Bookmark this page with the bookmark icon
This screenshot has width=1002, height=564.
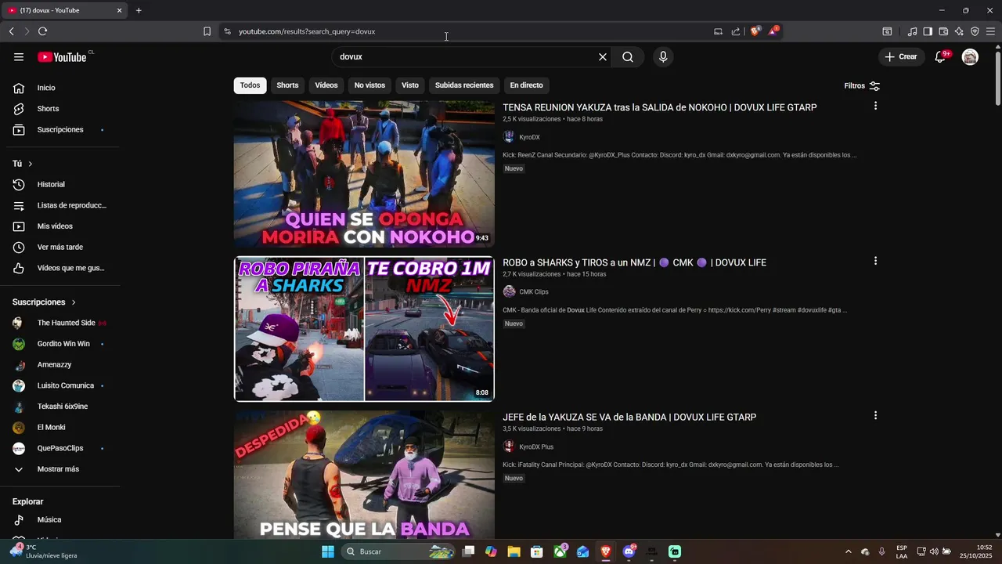click(x=207, y=31)
